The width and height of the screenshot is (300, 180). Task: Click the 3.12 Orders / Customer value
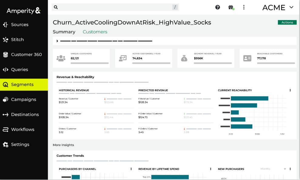(x=61, y=132)
